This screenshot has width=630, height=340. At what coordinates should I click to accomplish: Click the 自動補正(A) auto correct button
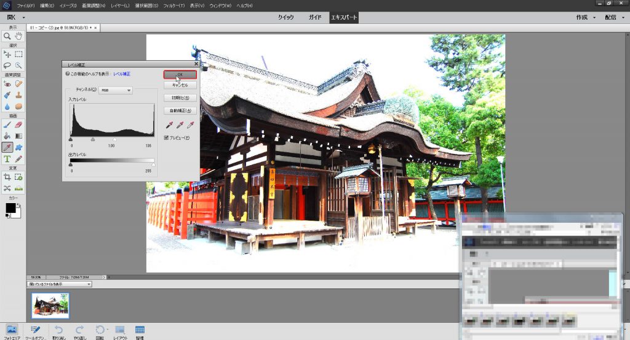(x=180, y=110)
